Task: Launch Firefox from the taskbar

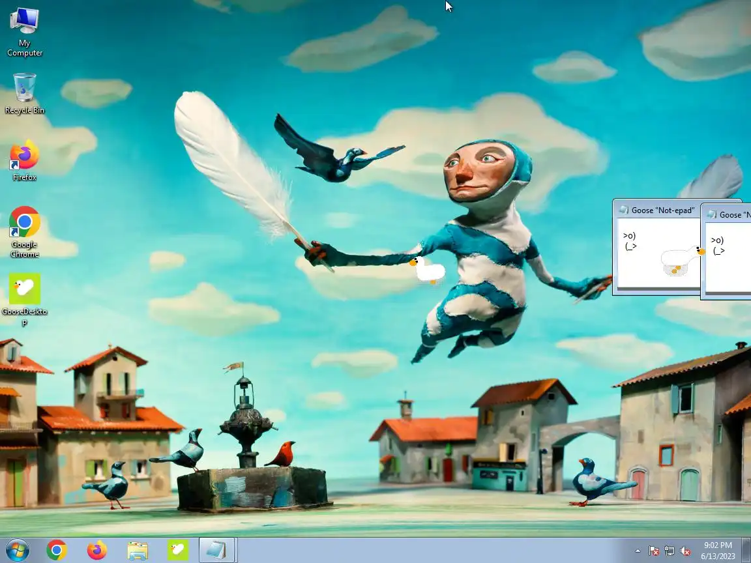Action: [x=96, y=550]
